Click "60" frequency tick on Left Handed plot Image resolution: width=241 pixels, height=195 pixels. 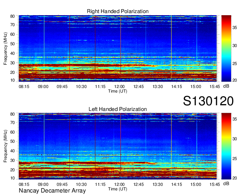12,132
